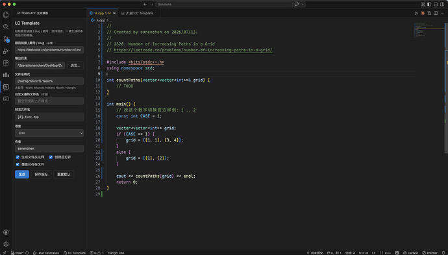Click LC Template in the status bar
Image resolution: width=448 pixels, height=255 pixels.
tap(74, 252)
